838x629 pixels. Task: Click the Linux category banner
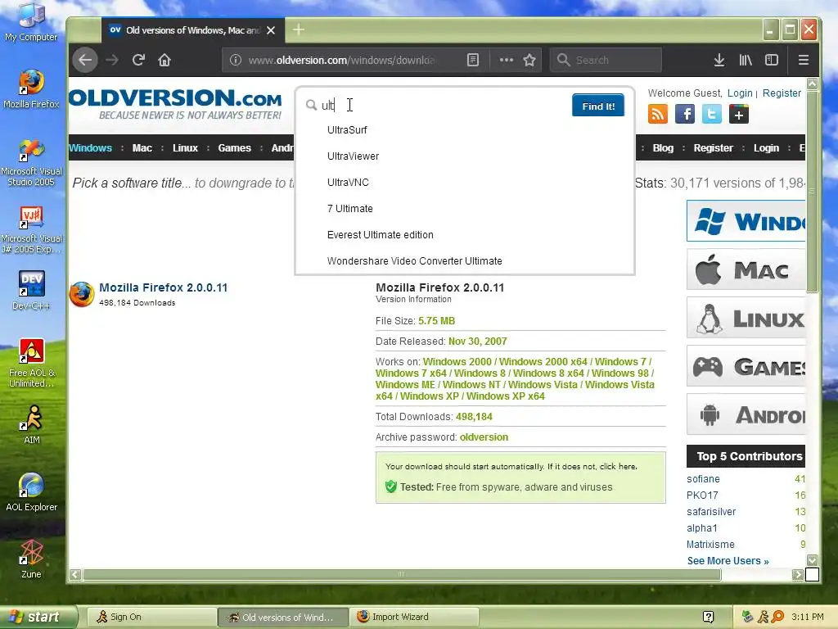(746, 319)
